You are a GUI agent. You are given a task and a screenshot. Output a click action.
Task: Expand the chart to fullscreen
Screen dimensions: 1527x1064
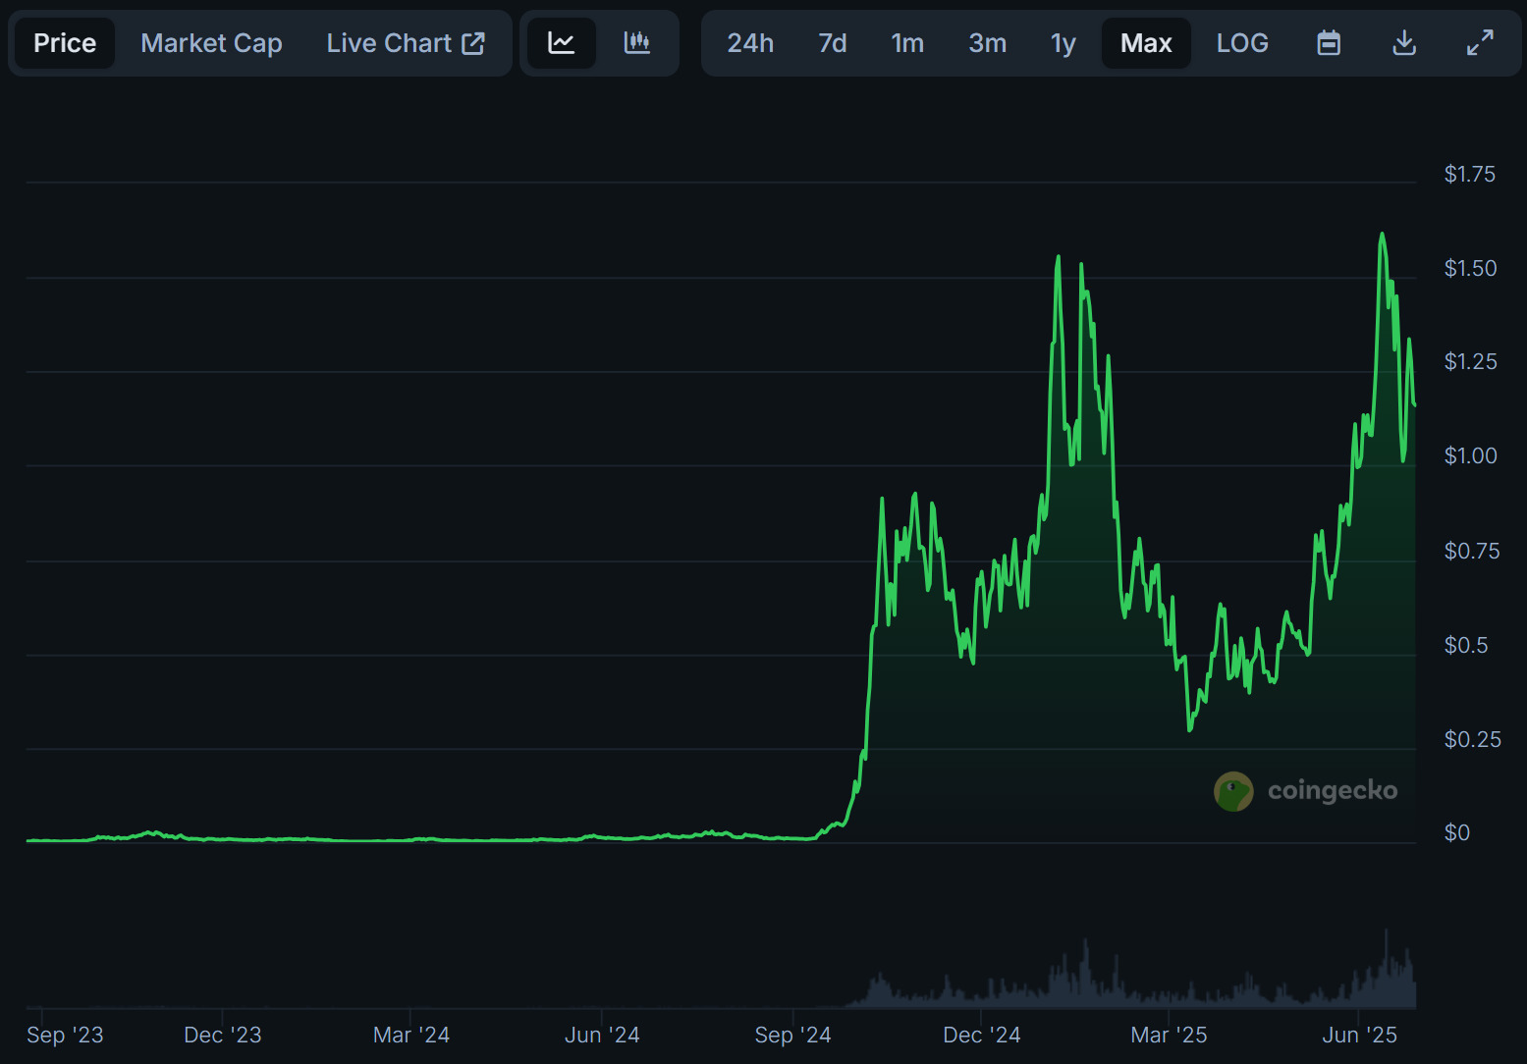1480,43
